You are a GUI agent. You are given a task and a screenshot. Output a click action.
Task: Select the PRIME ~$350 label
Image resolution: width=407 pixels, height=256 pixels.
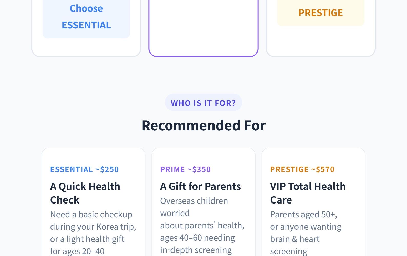(x=185, y=169)
